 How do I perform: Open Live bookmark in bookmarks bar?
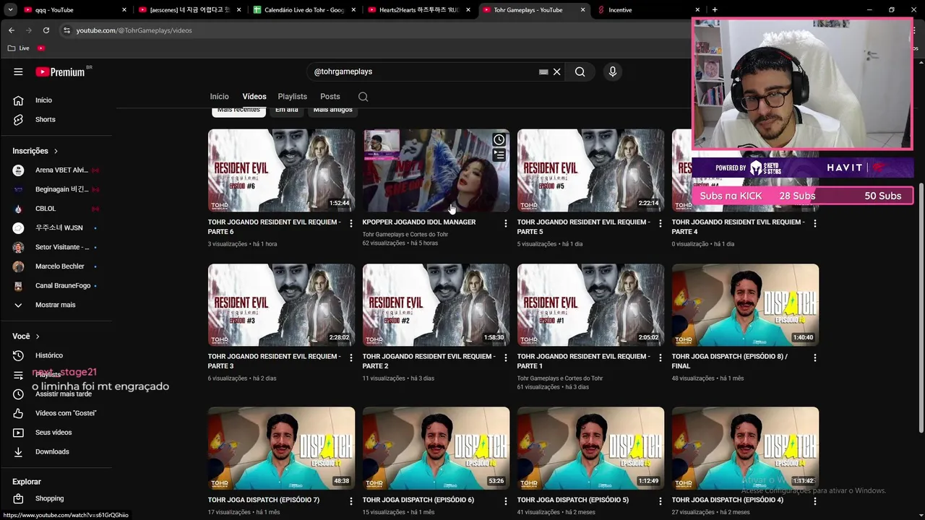click(x=19, y=48)
